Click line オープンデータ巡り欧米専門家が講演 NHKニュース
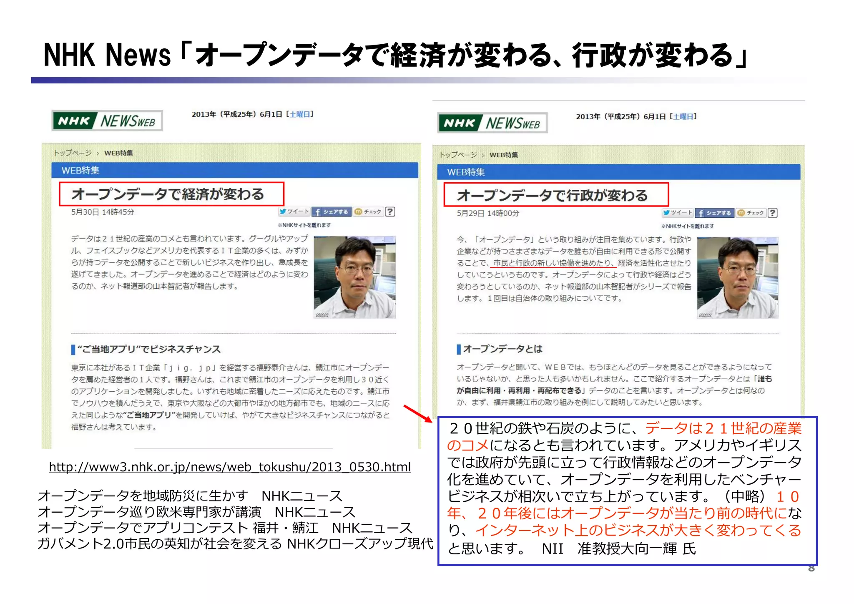 tap(196, 512)
